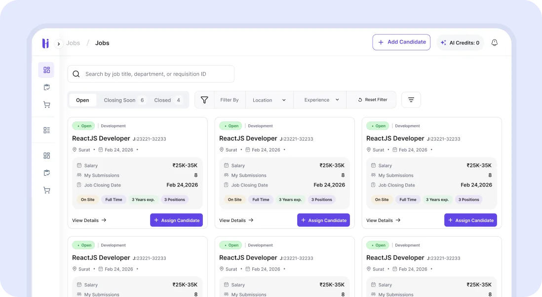Viewport: 542px width, 297px height.
Task: Select the Closed jobs tab
Action: pyautogui.click(x=167, y=100)
